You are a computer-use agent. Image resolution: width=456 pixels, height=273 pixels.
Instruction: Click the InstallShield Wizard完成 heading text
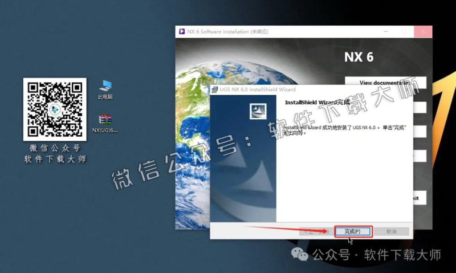pos(317,102)
